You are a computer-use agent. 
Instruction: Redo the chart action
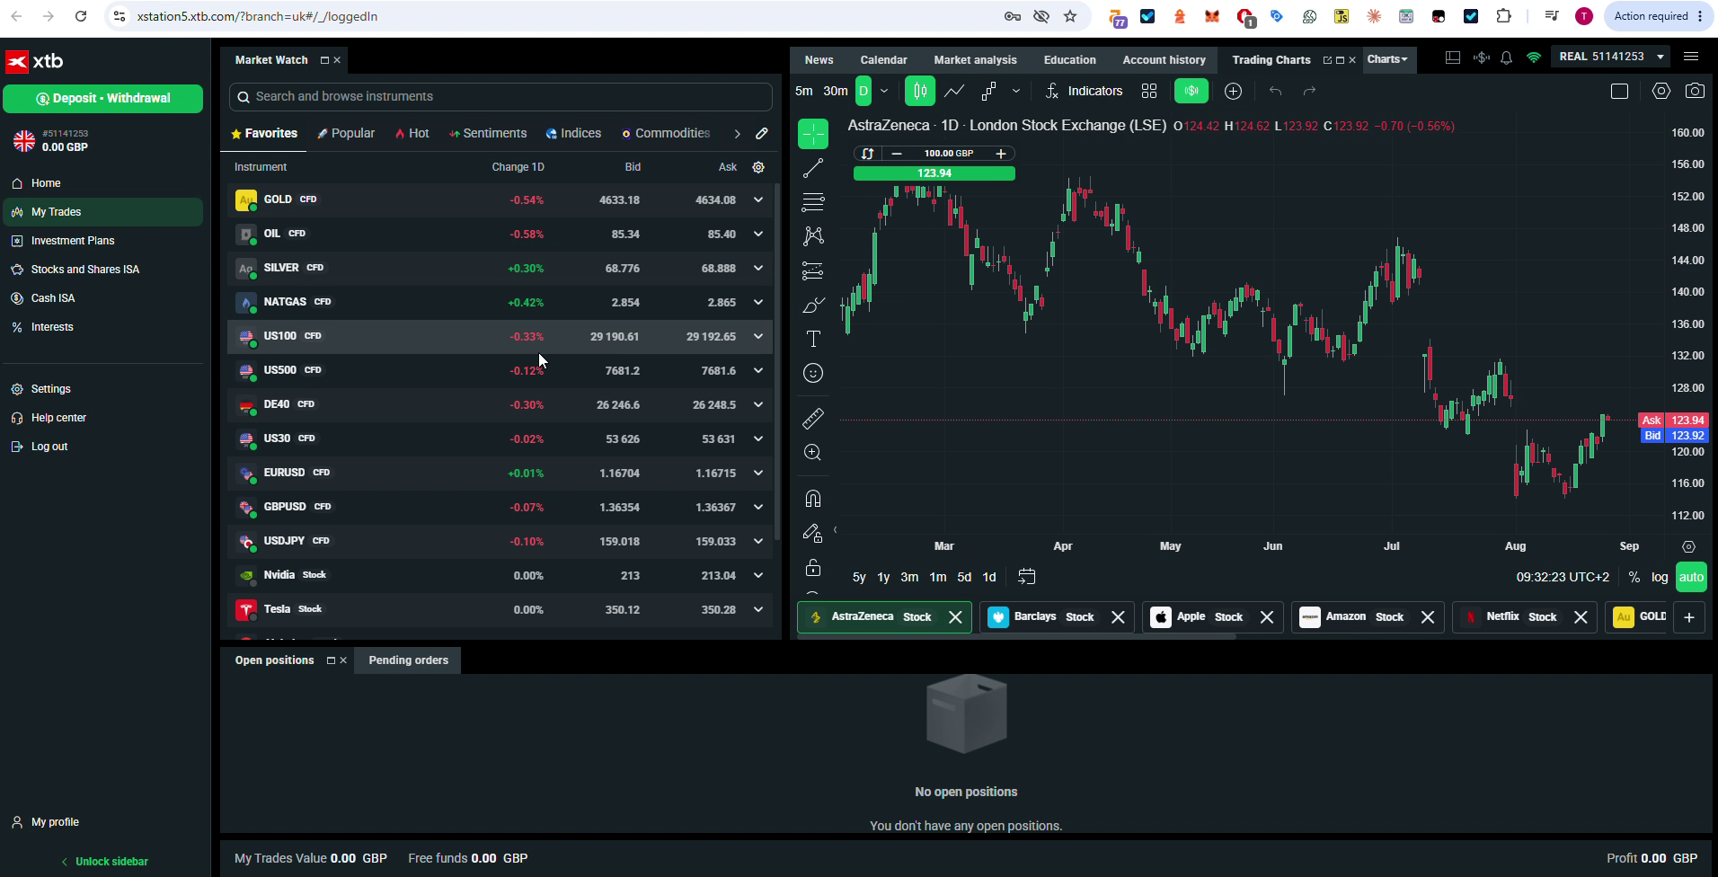[1309, 91]
